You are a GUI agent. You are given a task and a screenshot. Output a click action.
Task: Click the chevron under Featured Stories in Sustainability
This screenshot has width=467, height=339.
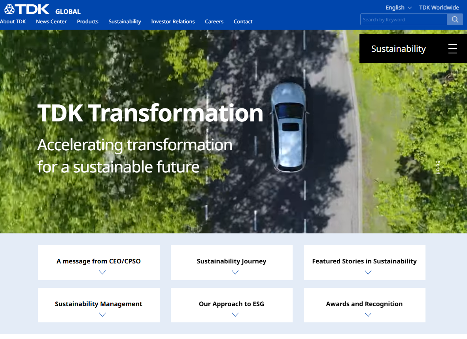click(x=368, y=272)
